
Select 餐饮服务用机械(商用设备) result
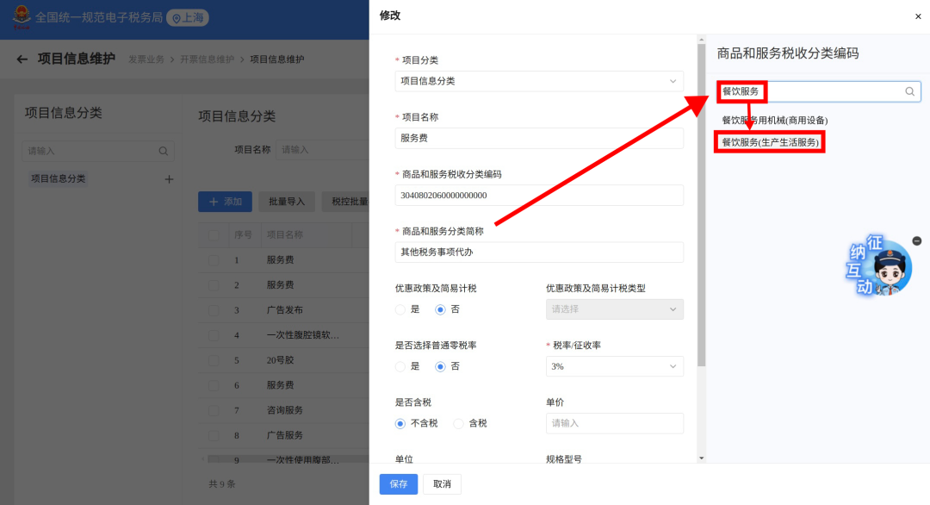tap(775, 121)
